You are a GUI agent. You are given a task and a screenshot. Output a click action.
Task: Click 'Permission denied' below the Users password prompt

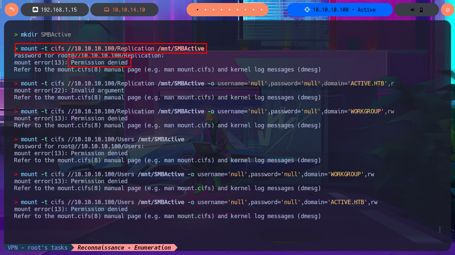click(99, 153)
